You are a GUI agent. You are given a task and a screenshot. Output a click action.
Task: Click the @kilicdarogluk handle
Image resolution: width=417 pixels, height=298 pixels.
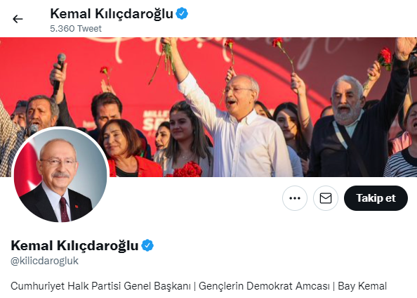click(44, 261)
